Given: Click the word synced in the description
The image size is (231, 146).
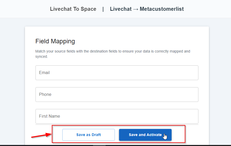Looking at the screenshot, I should coord(41,56).
